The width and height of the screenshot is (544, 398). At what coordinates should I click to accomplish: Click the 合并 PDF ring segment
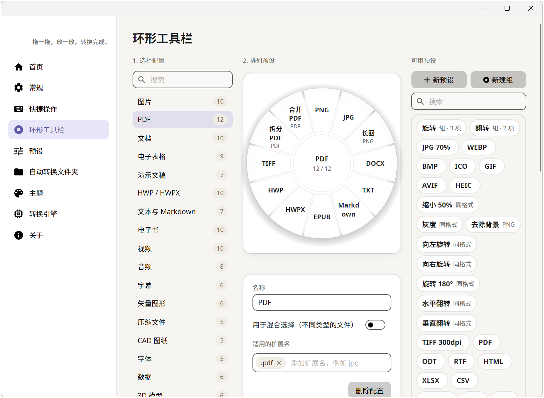point(295,117)
